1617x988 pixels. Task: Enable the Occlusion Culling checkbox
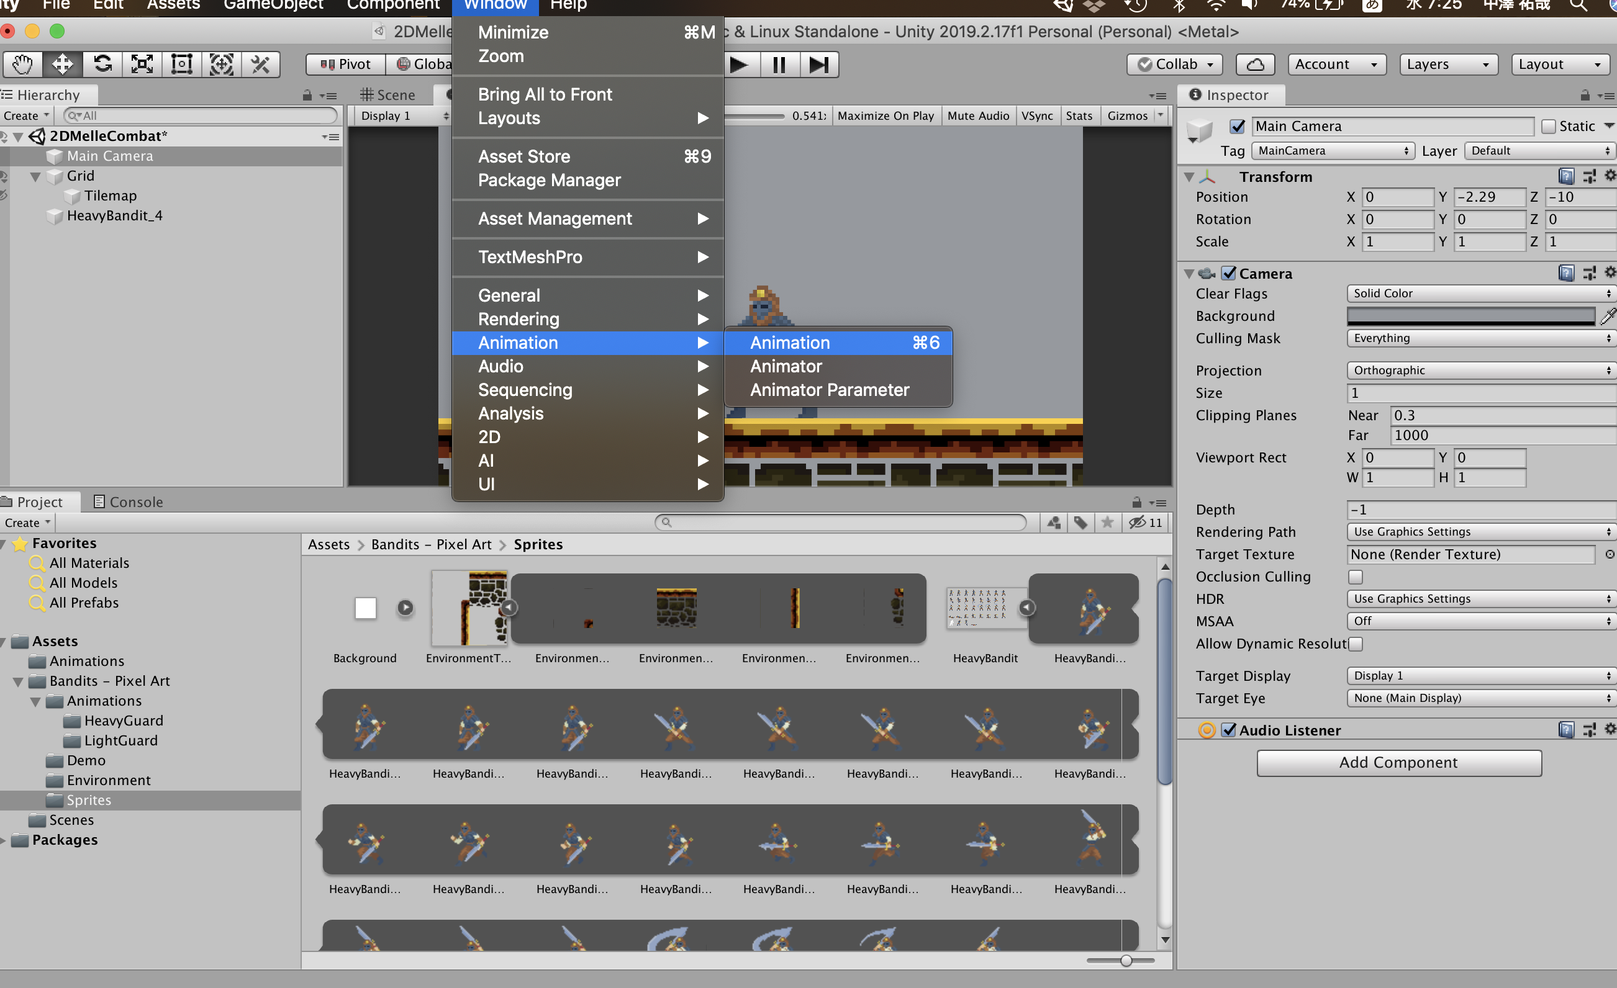[1355, 577]
